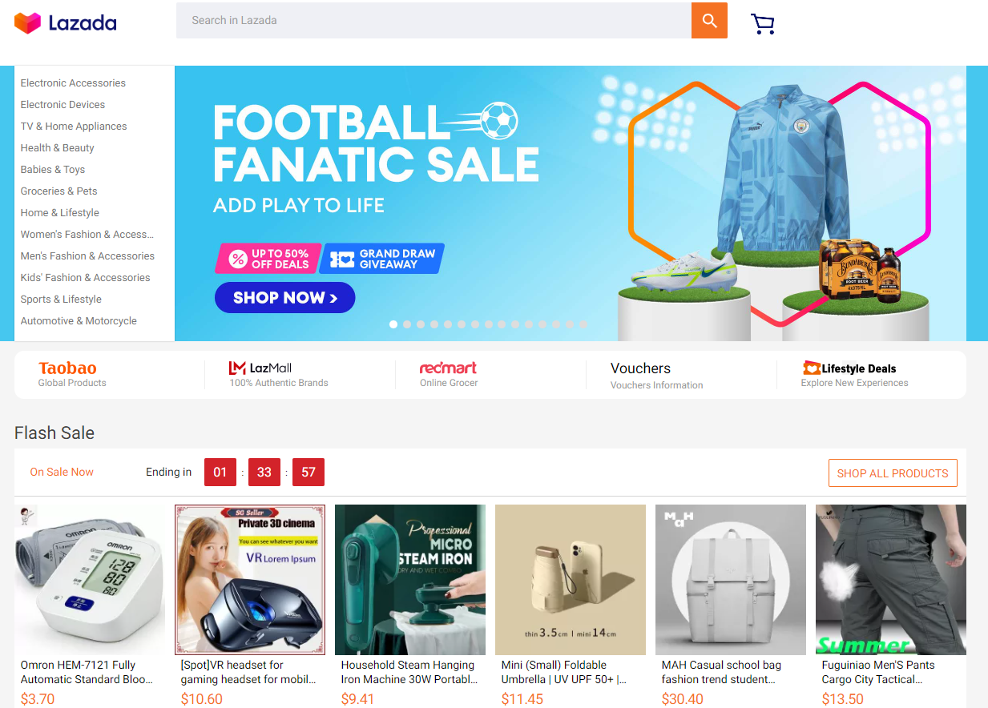This screenshot has width=988, height=708.
Task: Select the first carousel dot indicator
Action: [x=393, y=324]
